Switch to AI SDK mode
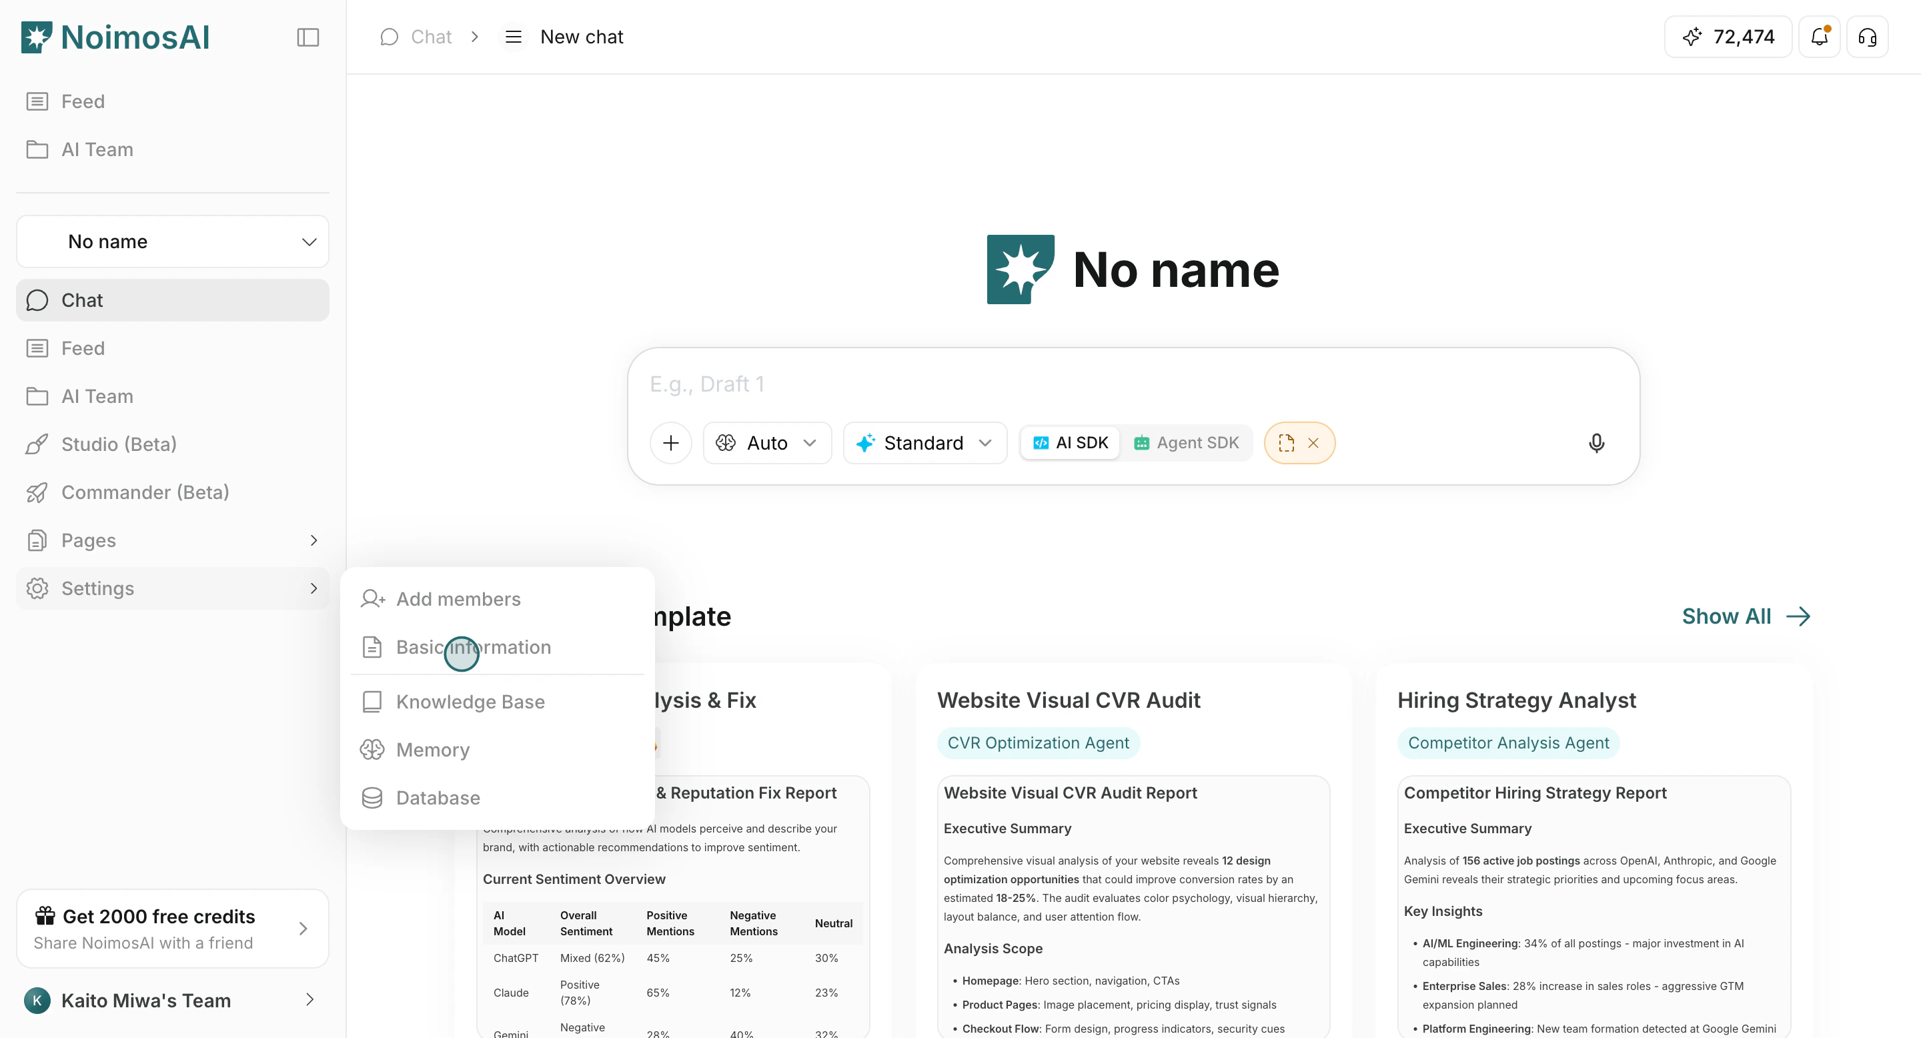The image size is (1921, 1038). tap(1070, 443)
